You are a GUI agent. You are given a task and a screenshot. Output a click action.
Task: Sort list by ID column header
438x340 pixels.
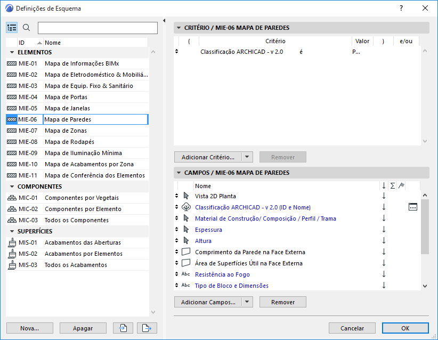click(x=30, y=43)
